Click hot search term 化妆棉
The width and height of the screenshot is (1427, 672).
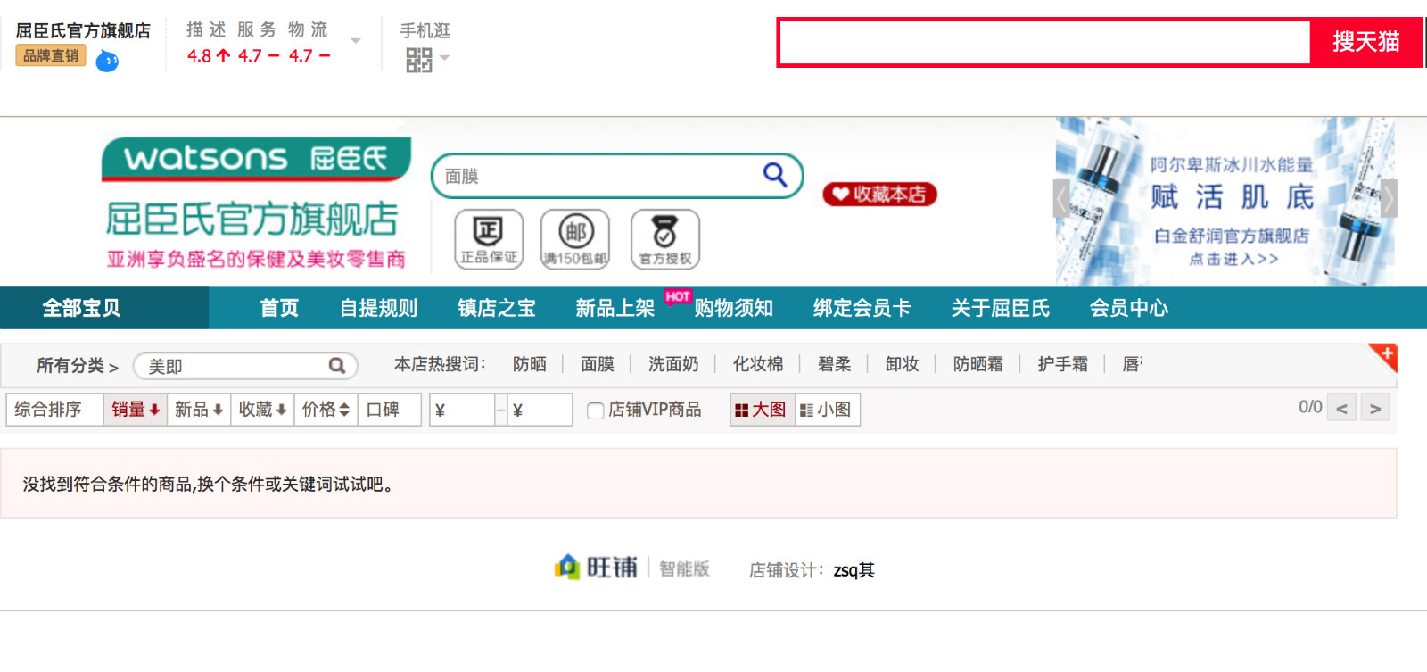[x=758, y=364]
